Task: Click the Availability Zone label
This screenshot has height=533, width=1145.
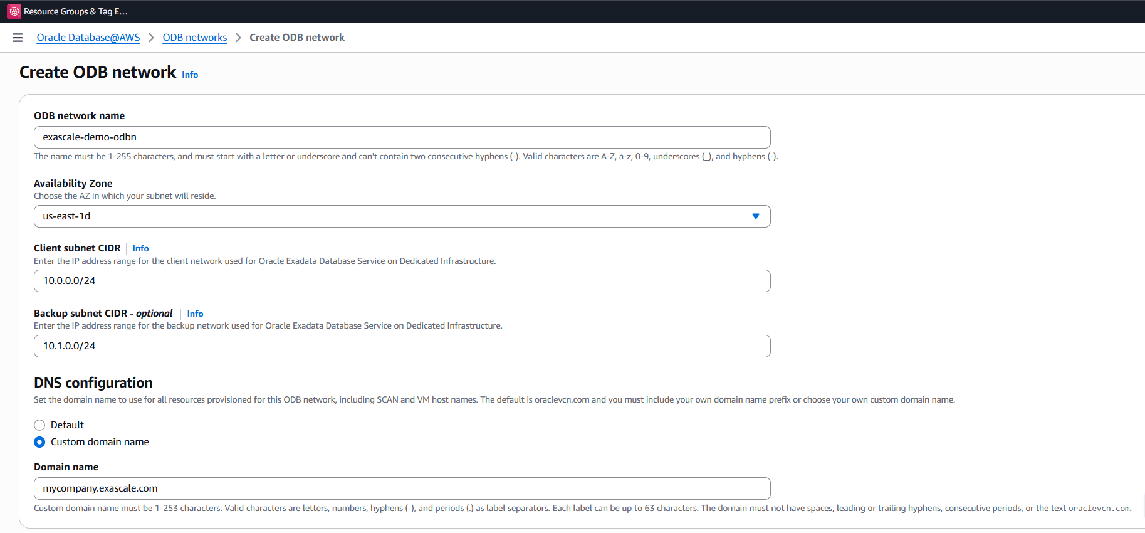Action: (73, 183)
